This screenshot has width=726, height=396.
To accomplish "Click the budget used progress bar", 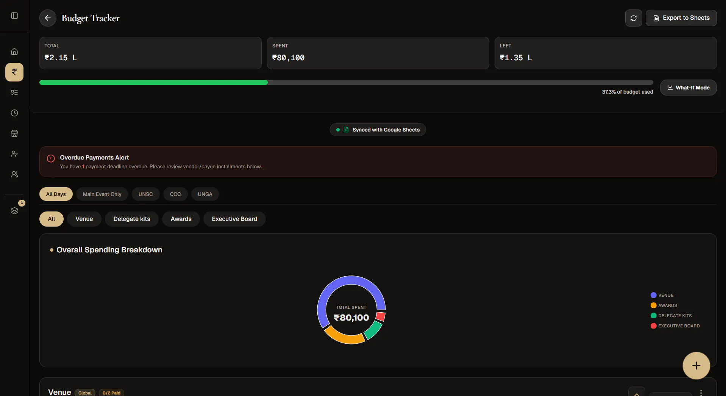I will (x=346, y=83).
